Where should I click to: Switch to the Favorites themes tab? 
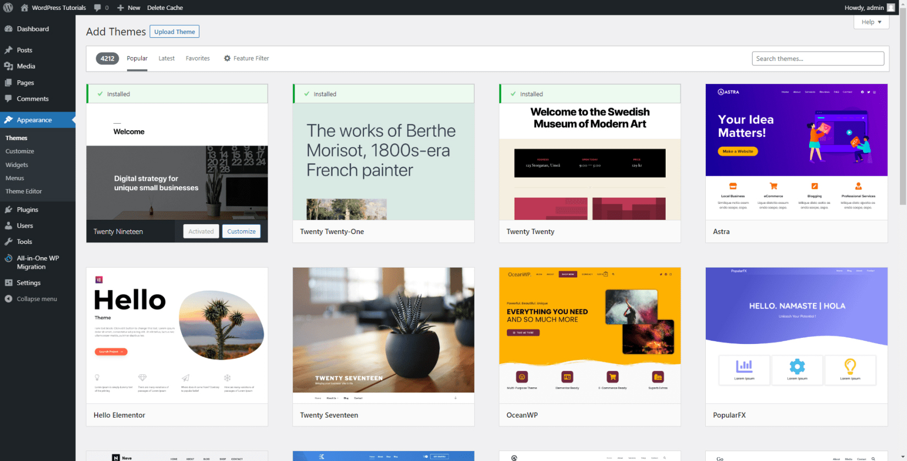197,58
